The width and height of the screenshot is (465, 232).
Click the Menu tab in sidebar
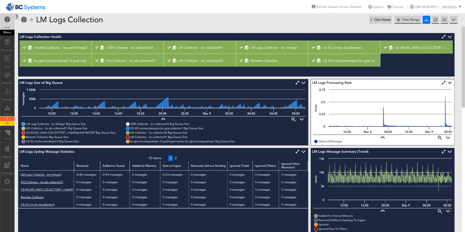(x=7, y=32)
